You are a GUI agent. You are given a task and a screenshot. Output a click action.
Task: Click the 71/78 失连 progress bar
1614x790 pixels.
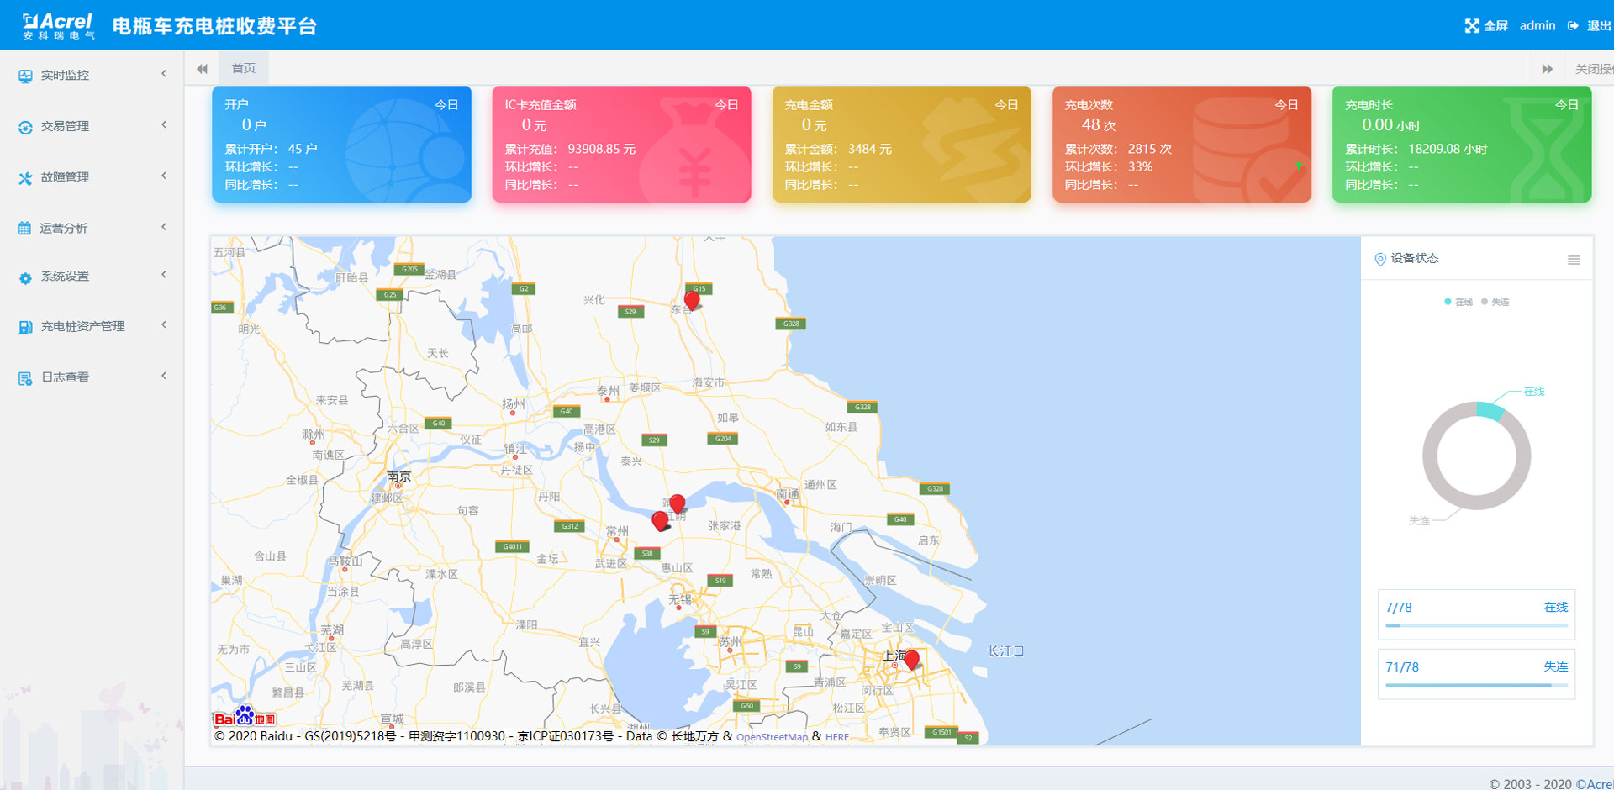click(x=1476, y=686)
